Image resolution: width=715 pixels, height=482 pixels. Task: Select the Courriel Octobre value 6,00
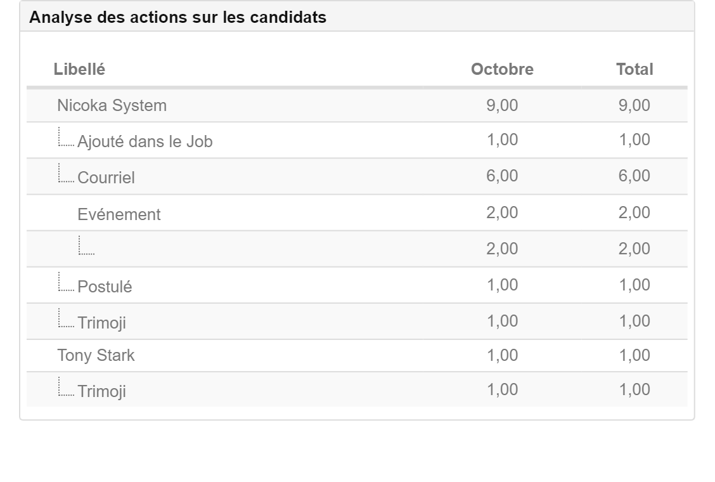click(502, 176)
